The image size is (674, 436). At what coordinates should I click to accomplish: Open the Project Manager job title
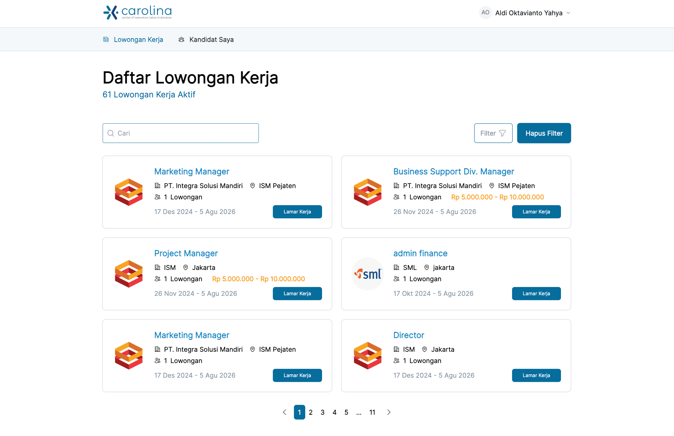(186, 253)
